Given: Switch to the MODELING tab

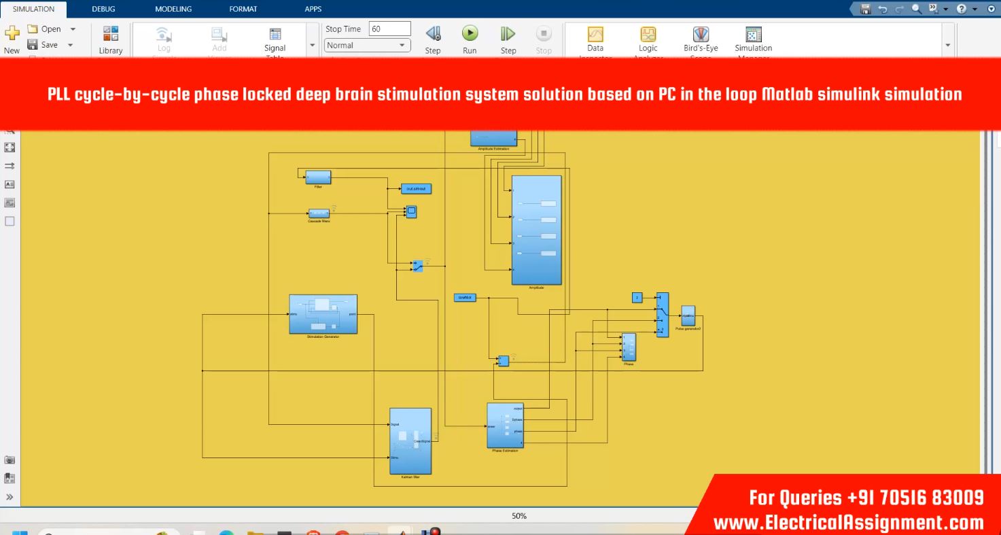Looking at the screenshot, I should (x=173, y=9).
